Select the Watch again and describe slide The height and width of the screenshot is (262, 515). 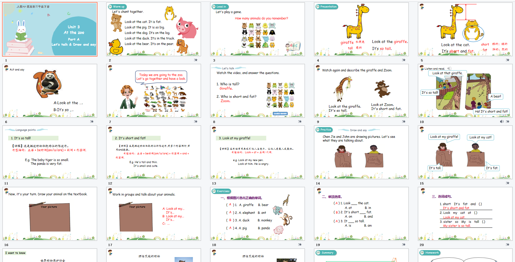(x=361, y=91)
